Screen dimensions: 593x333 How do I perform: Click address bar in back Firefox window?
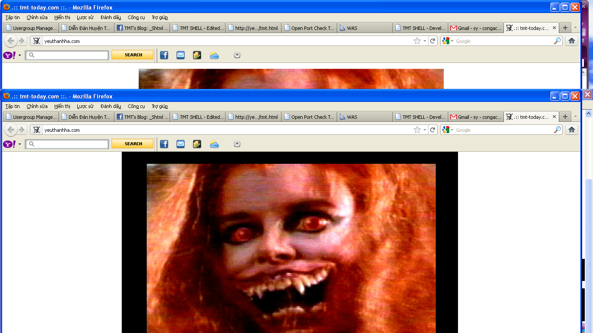click(x=227, y=41)
